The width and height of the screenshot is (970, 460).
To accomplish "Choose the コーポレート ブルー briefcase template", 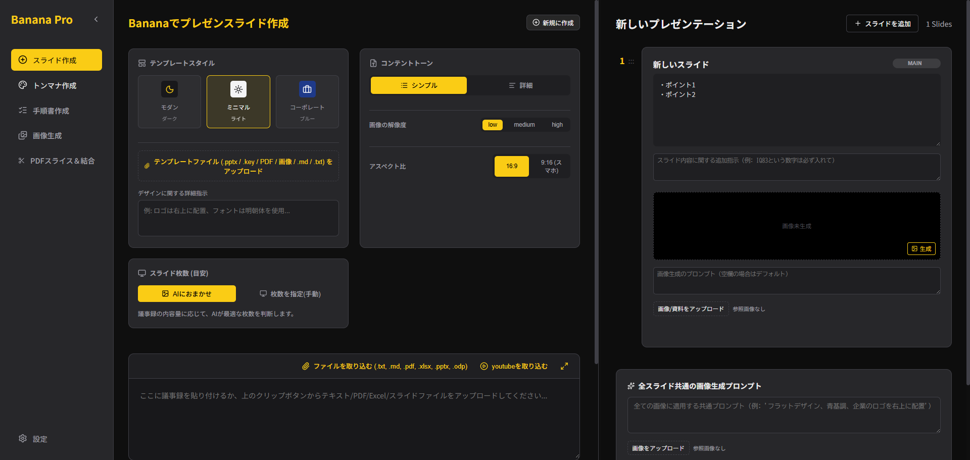I will tap(307, 101).
